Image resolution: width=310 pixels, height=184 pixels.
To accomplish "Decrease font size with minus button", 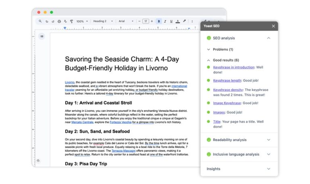I will (139, 21).
